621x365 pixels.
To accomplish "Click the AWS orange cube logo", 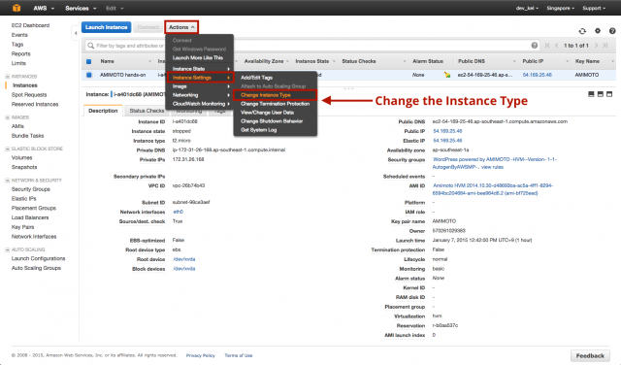I will pos(16,8).
